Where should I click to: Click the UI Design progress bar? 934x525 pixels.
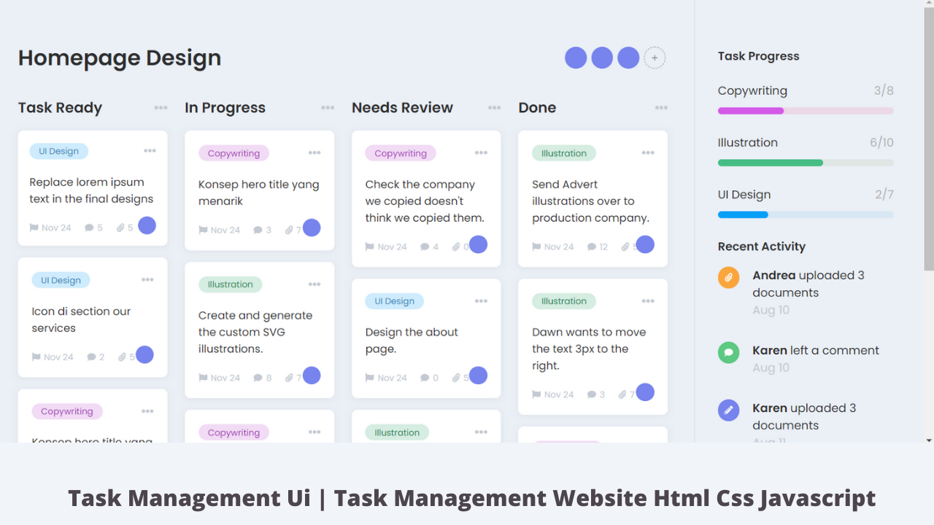click(806, 214)
